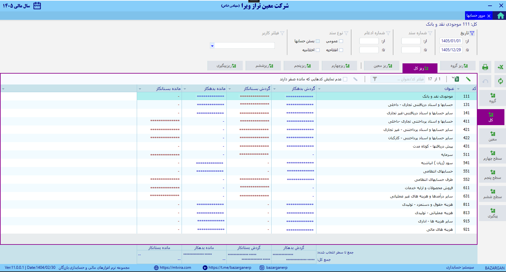Select row 921 هزینه های مالی

click(x=239, y=229)
